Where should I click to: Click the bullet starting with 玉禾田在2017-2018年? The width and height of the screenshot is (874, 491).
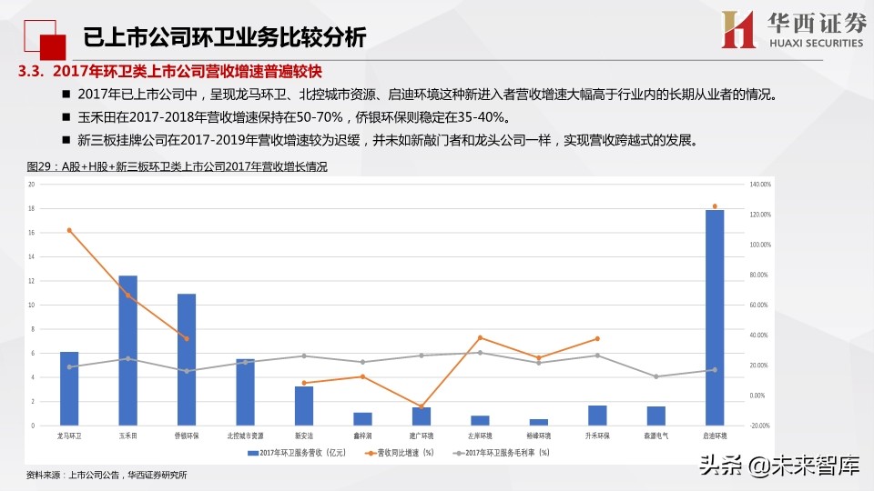pyautogui.click(x=294, y=117)
